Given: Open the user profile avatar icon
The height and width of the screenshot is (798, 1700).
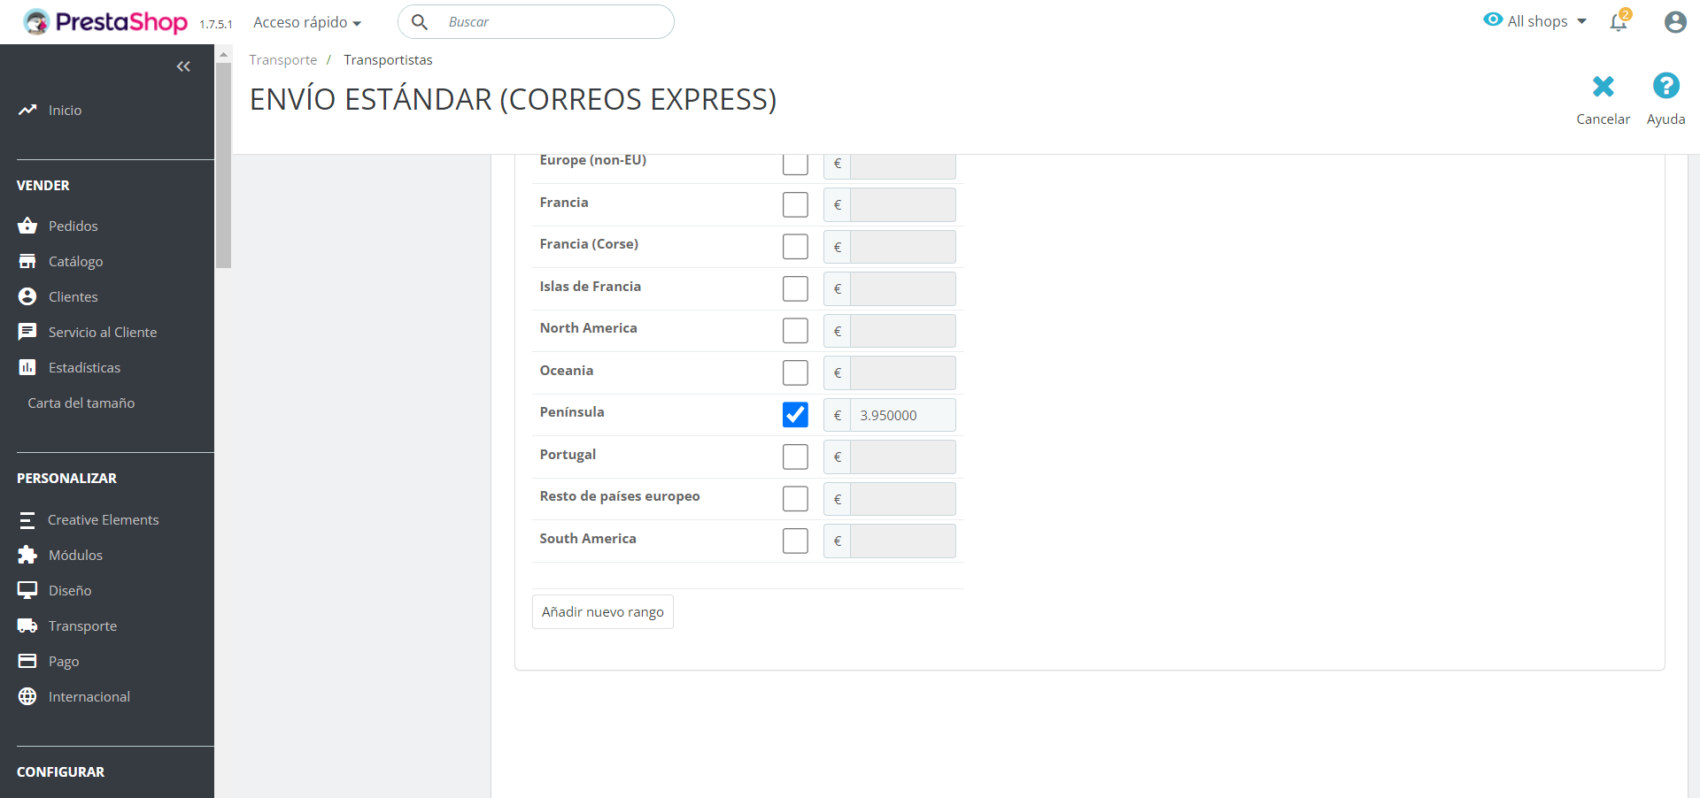Looking at the screenshot, I should (x=1674, y=22).
